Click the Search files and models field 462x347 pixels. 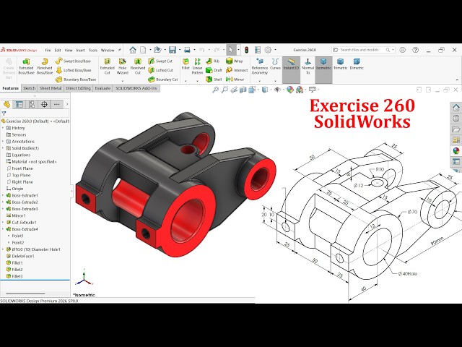(363, 50)
